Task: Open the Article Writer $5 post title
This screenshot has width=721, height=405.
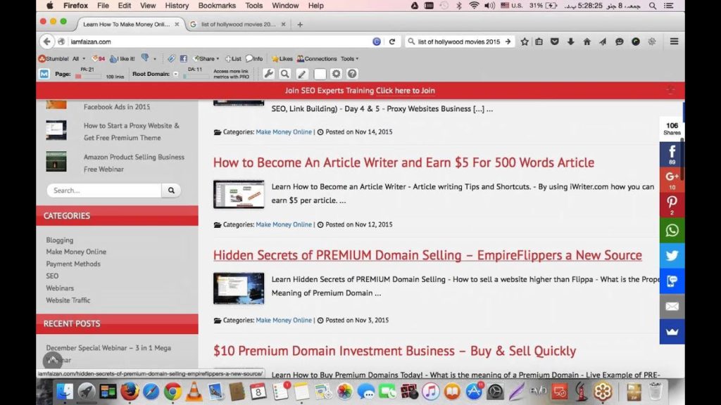Action: 403,162
